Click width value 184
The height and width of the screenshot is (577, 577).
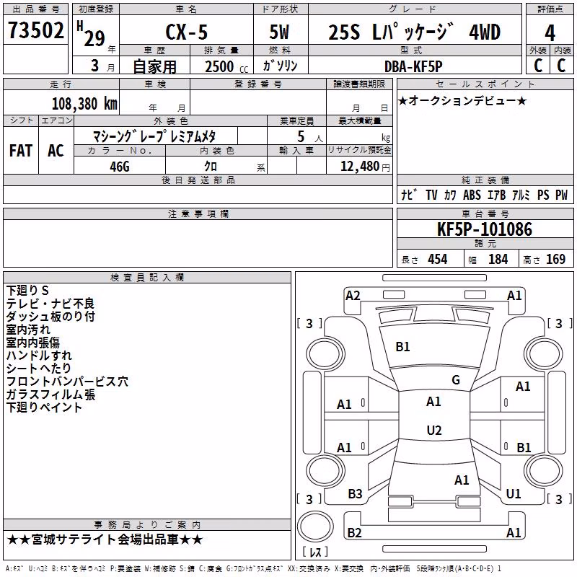click(x=498, y=259)
